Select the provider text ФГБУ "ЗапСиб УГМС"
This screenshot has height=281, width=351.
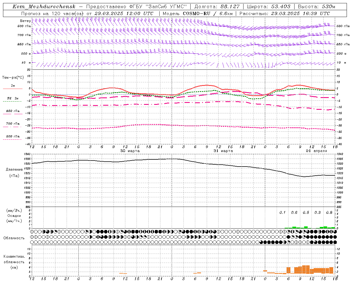(x=158, y=7)
